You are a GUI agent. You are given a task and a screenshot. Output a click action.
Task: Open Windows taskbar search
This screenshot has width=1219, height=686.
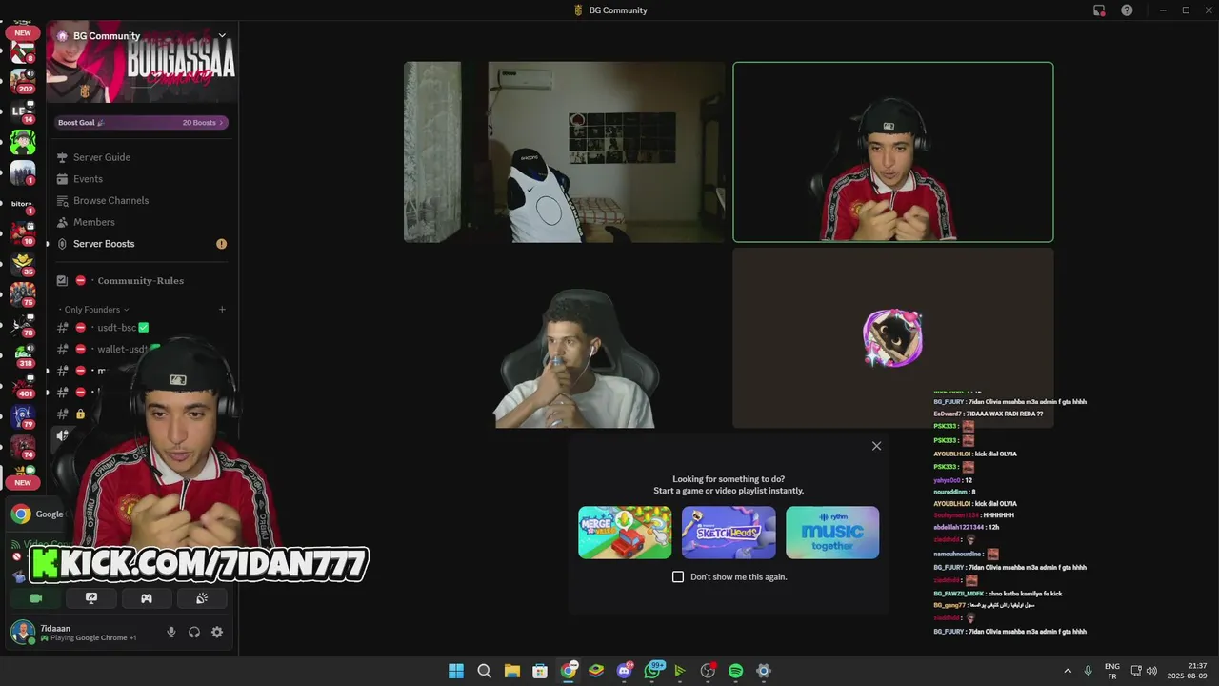tap(484, 671)
